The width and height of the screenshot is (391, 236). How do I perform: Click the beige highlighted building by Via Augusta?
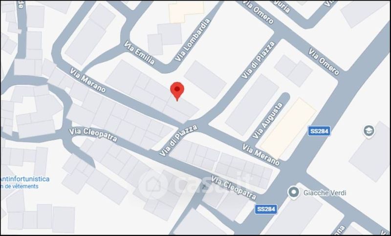pos(288,129)
